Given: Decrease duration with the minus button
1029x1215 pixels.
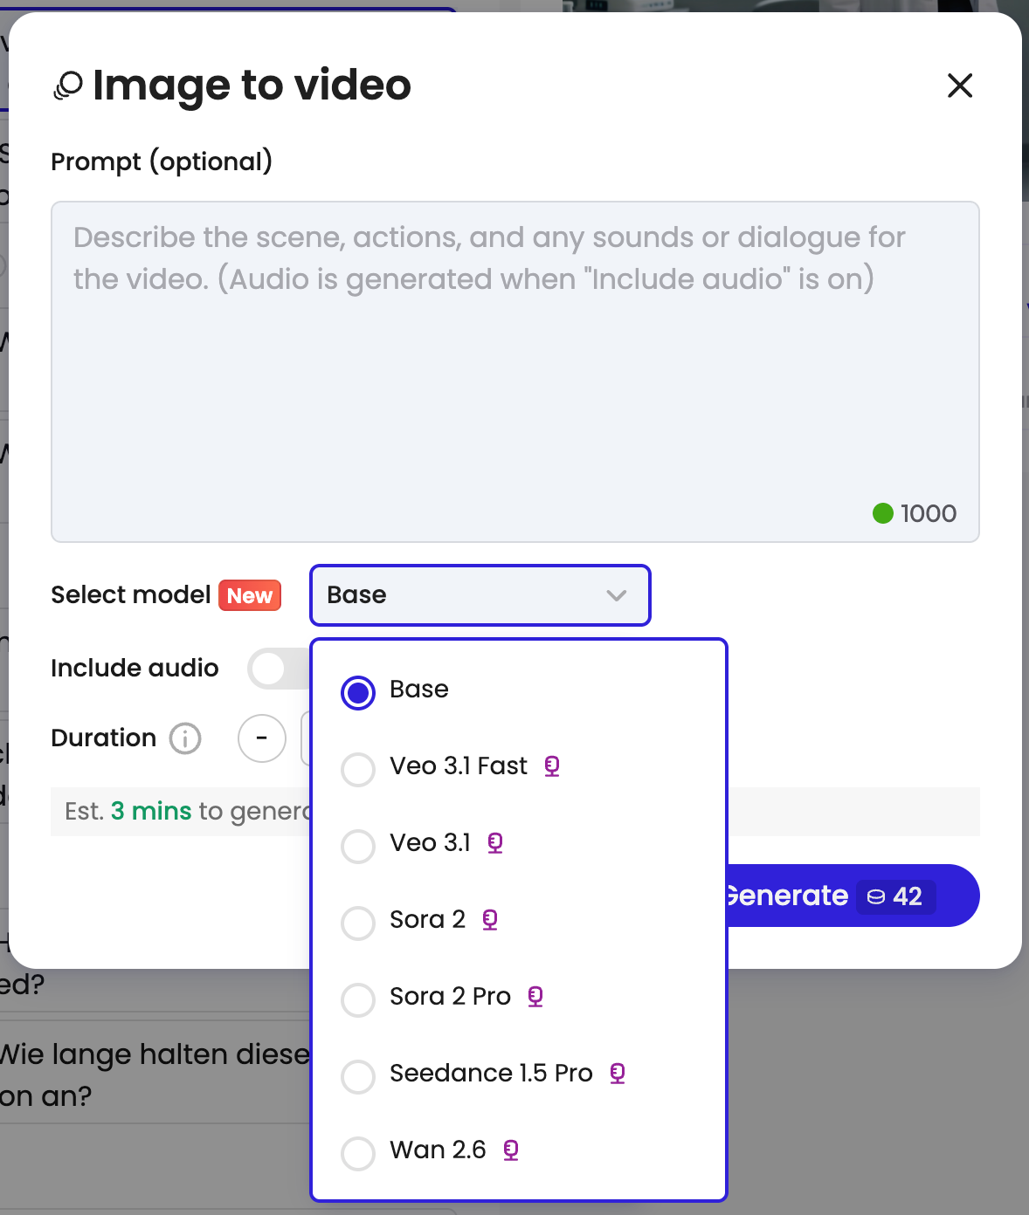Looking at the screenshot, I should point(262,738).
